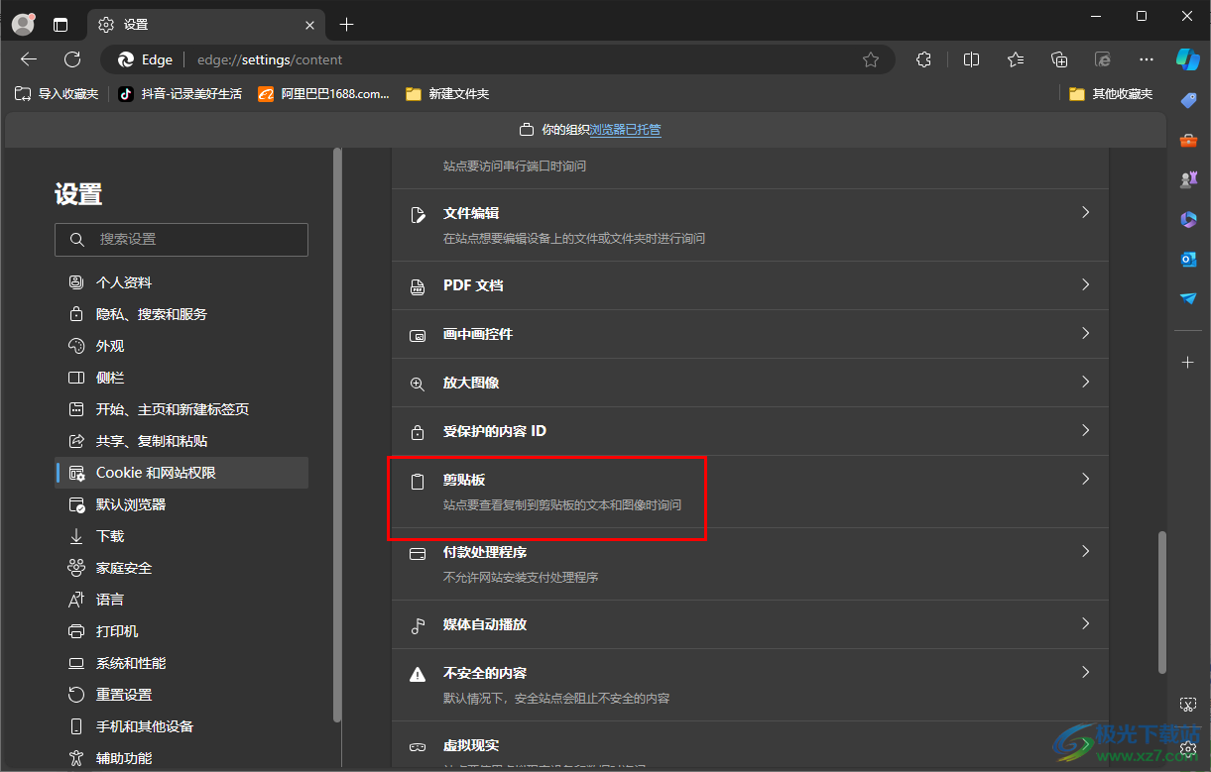Select 个人资料 in settings menu
Screen dimensions: 1211x772
(182, 282)
